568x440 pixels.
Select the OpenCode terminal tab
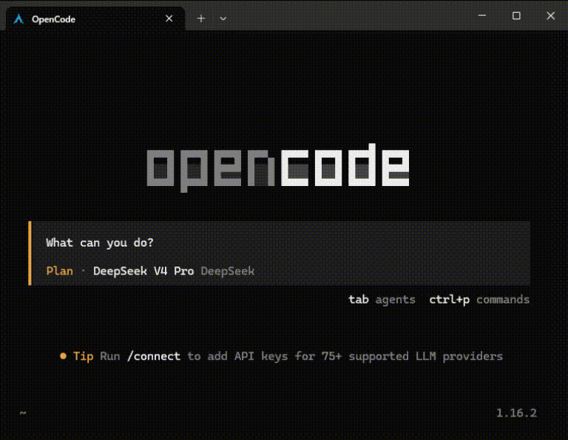(95, 18)
